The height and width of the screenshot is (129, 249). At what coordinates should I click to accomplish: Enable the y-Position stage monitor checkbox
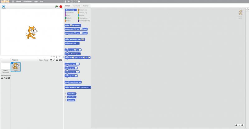(65, 97)
